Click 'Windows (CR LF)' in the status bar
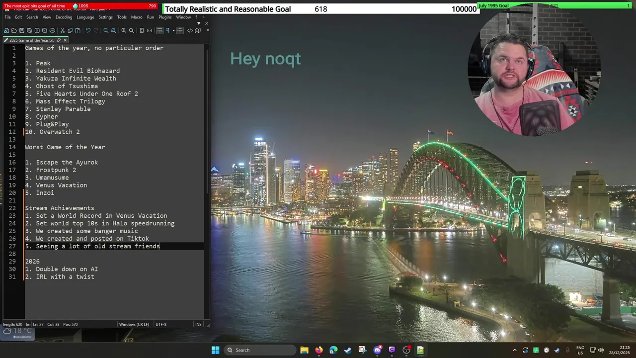 pyautogui.click(x=134, y=324)
